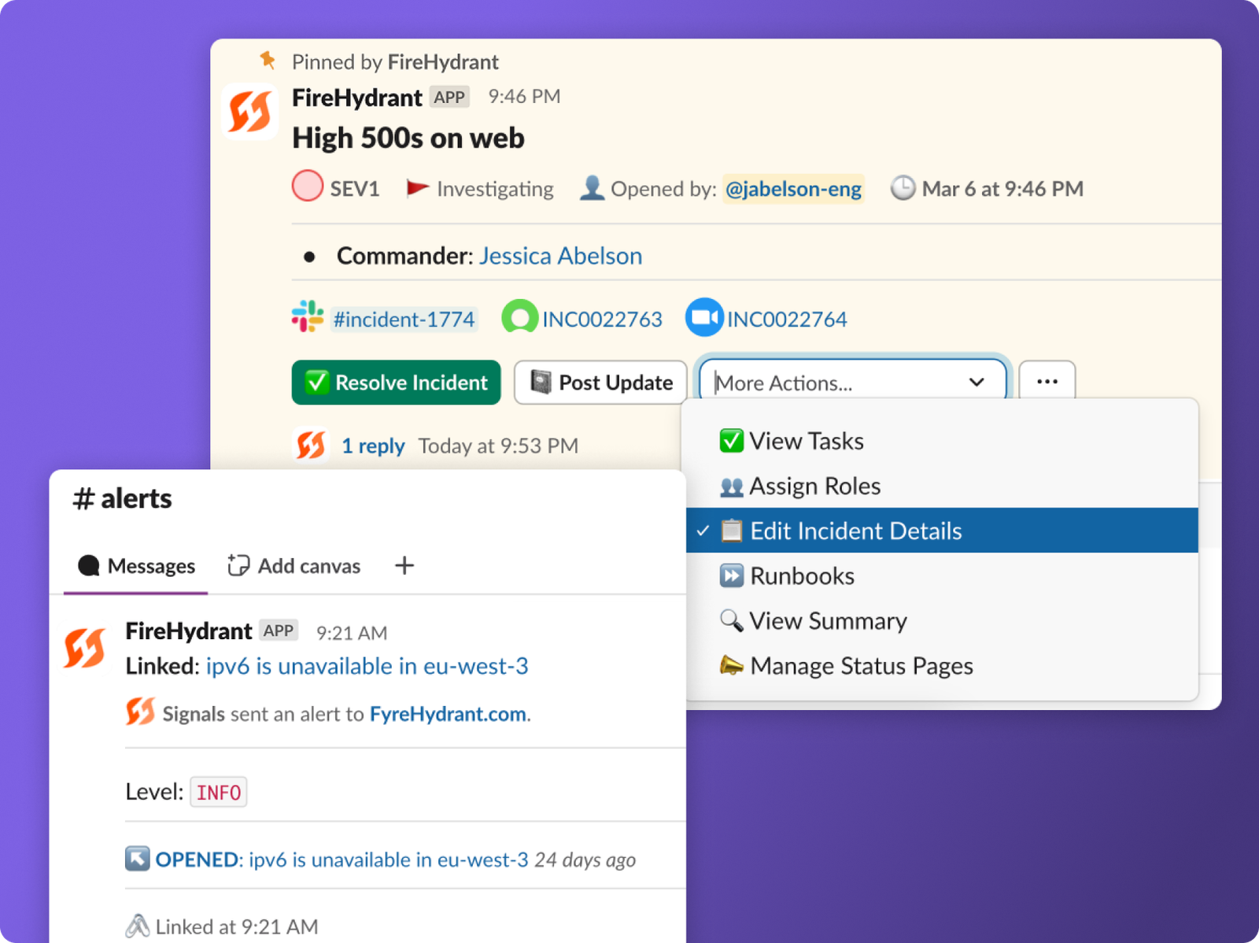The height and width of the screenshot is (943, 1259).
Task: Click the FireHydrant sender name in alerts message
Action: tap(188, 631)
